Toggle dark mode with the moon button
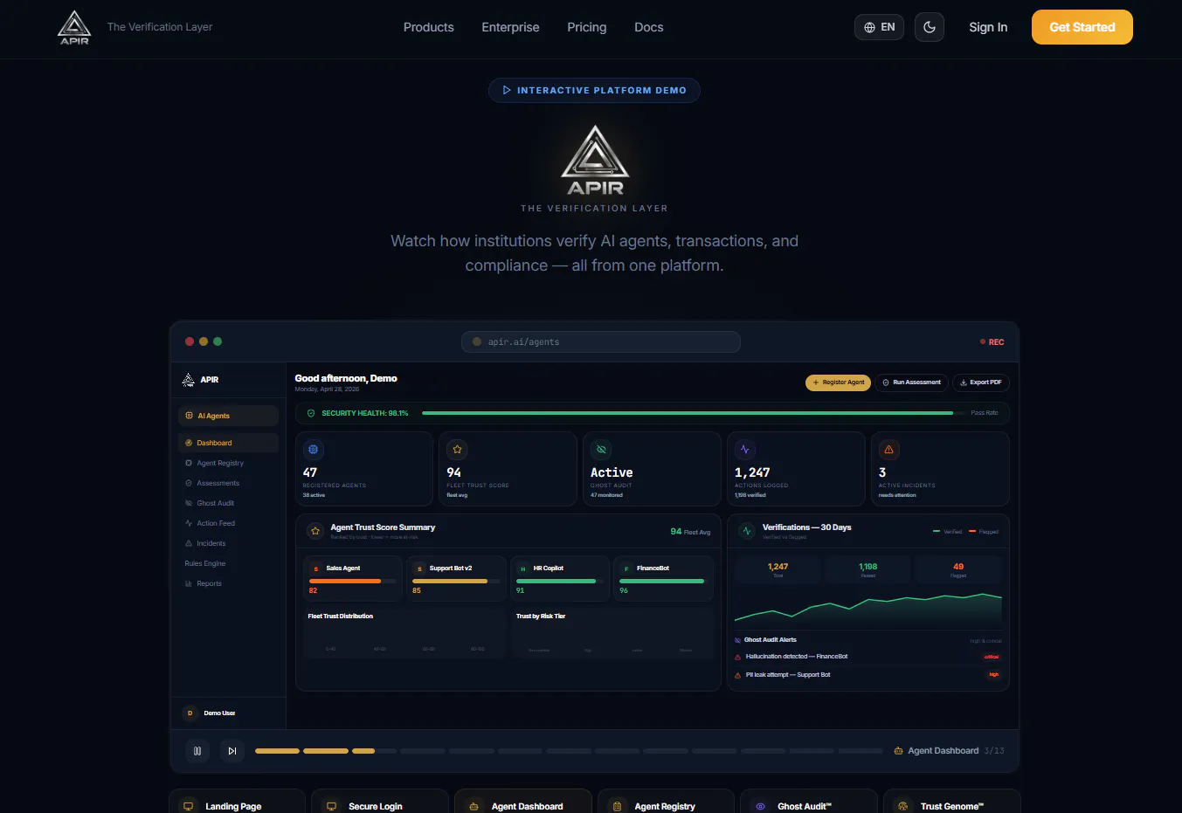The width and height of the screenshot is (1182, 813). [x=930, y=27]
